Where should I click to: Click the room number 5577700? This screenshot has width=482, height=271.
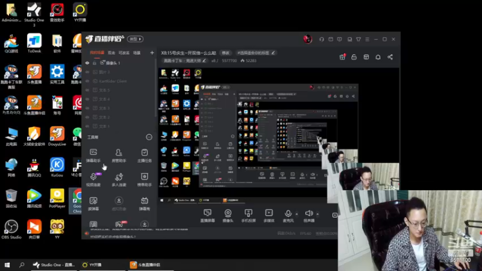[230, 61]
